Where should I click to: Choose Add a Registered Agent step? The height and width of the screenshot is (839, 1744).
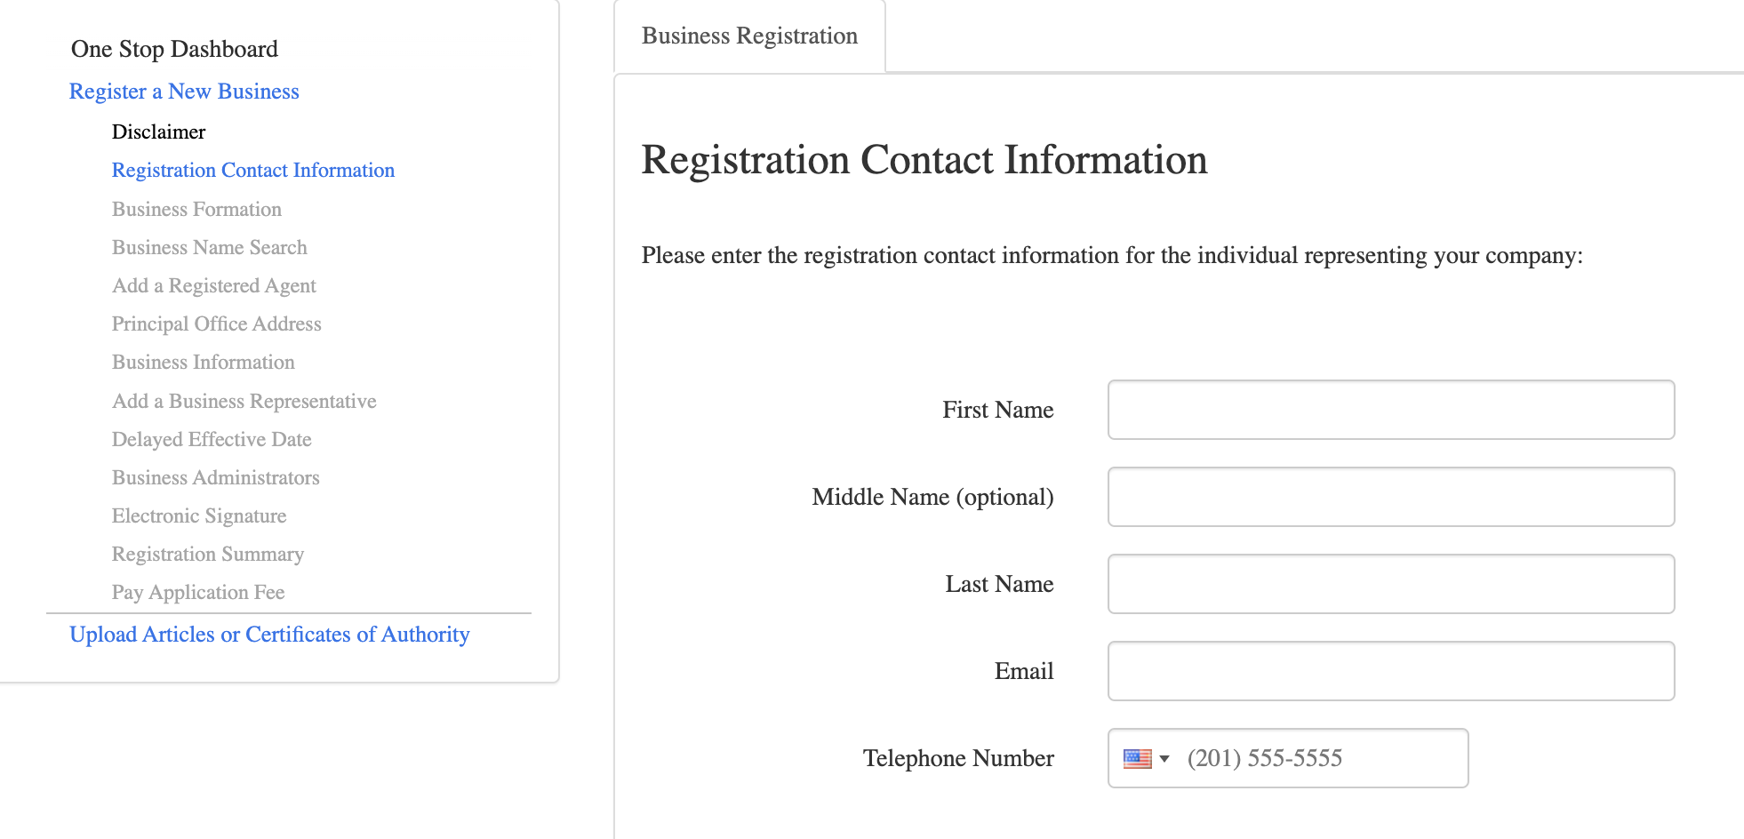[x=214, y=285]
